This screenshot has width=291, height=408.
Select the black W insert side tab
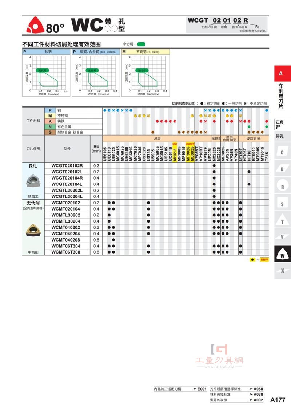[x=282, y=254]
